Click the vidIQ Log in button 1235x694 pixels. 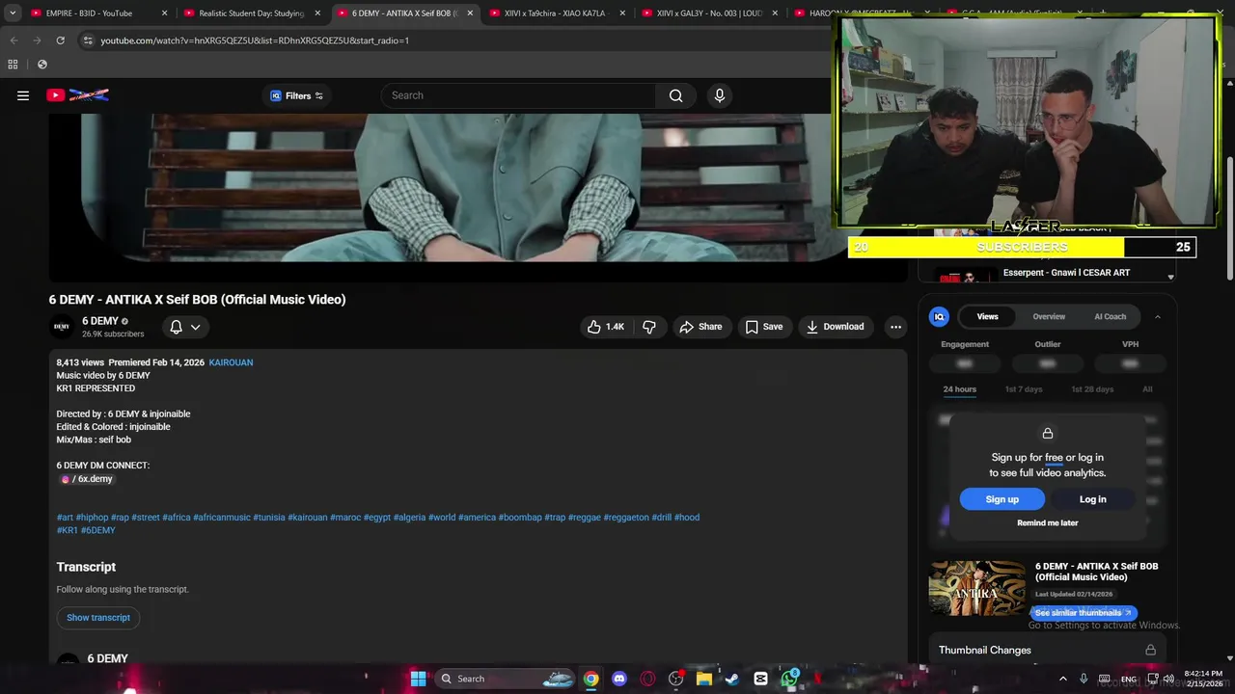(1092, 499)
